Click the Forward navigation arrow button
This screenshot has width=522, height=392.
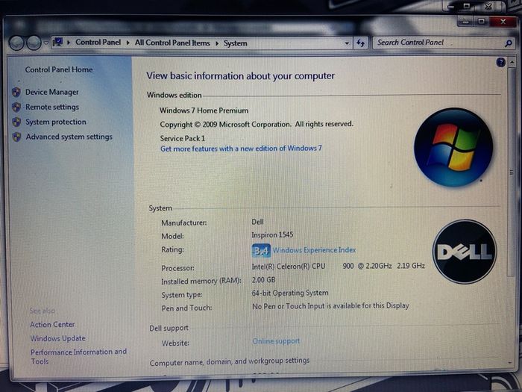click(34, 43)
